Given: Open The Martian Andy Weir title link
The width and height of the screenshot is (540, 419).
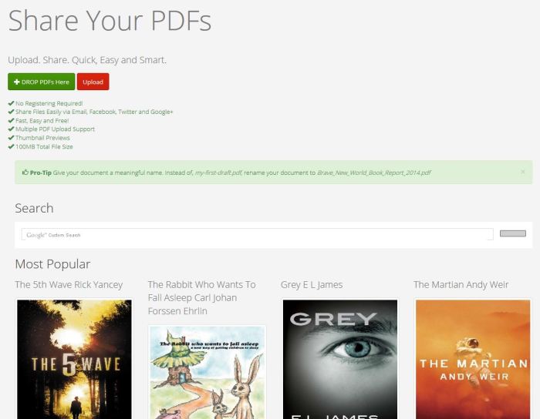Looking at the screenshot, I should click(x=461, y=285).
